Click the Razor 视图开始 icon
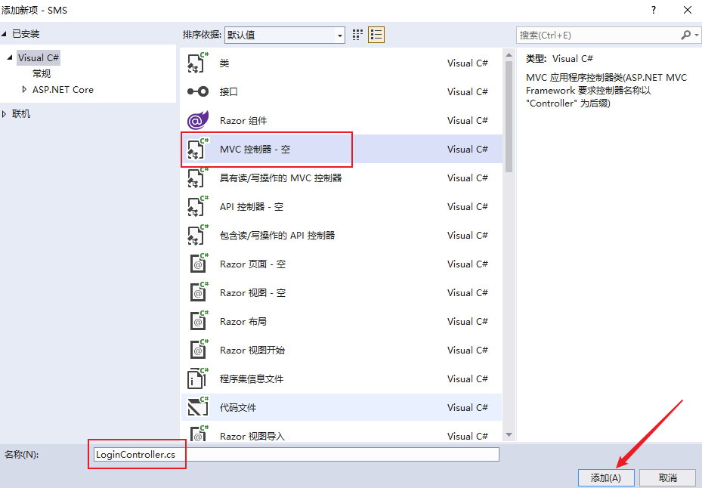The width and height of the screenshot is (702, 488). (x=198, y=350)
